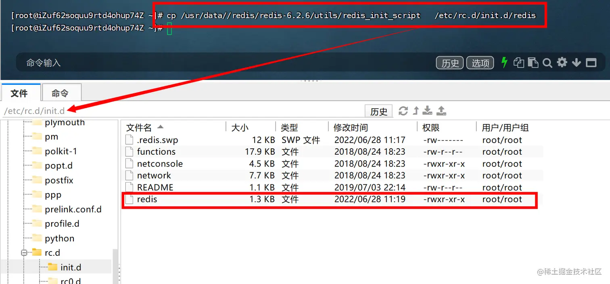Click size cell 12 KB
610x284 pixels.
pyautogui.click(x=263, y=140)
